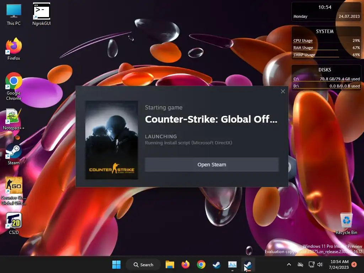
Task: Open taskbar clock and calendar
Action: coord(339,264)
